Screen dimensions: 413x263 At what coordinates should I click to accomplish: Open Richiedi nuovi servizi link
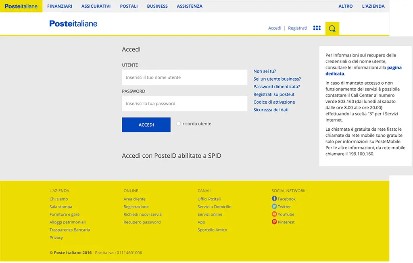click(143, 214)
